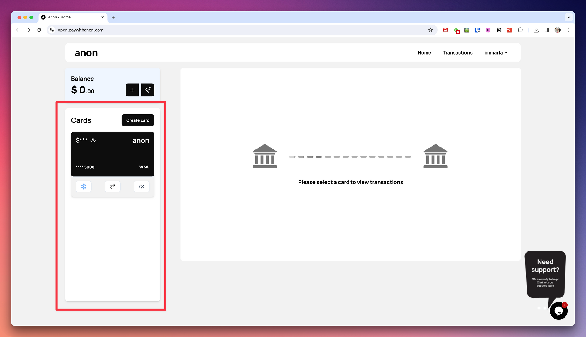Show card details using eye button
The height and width of the screenshot is (337, 586).
(142, 187)
